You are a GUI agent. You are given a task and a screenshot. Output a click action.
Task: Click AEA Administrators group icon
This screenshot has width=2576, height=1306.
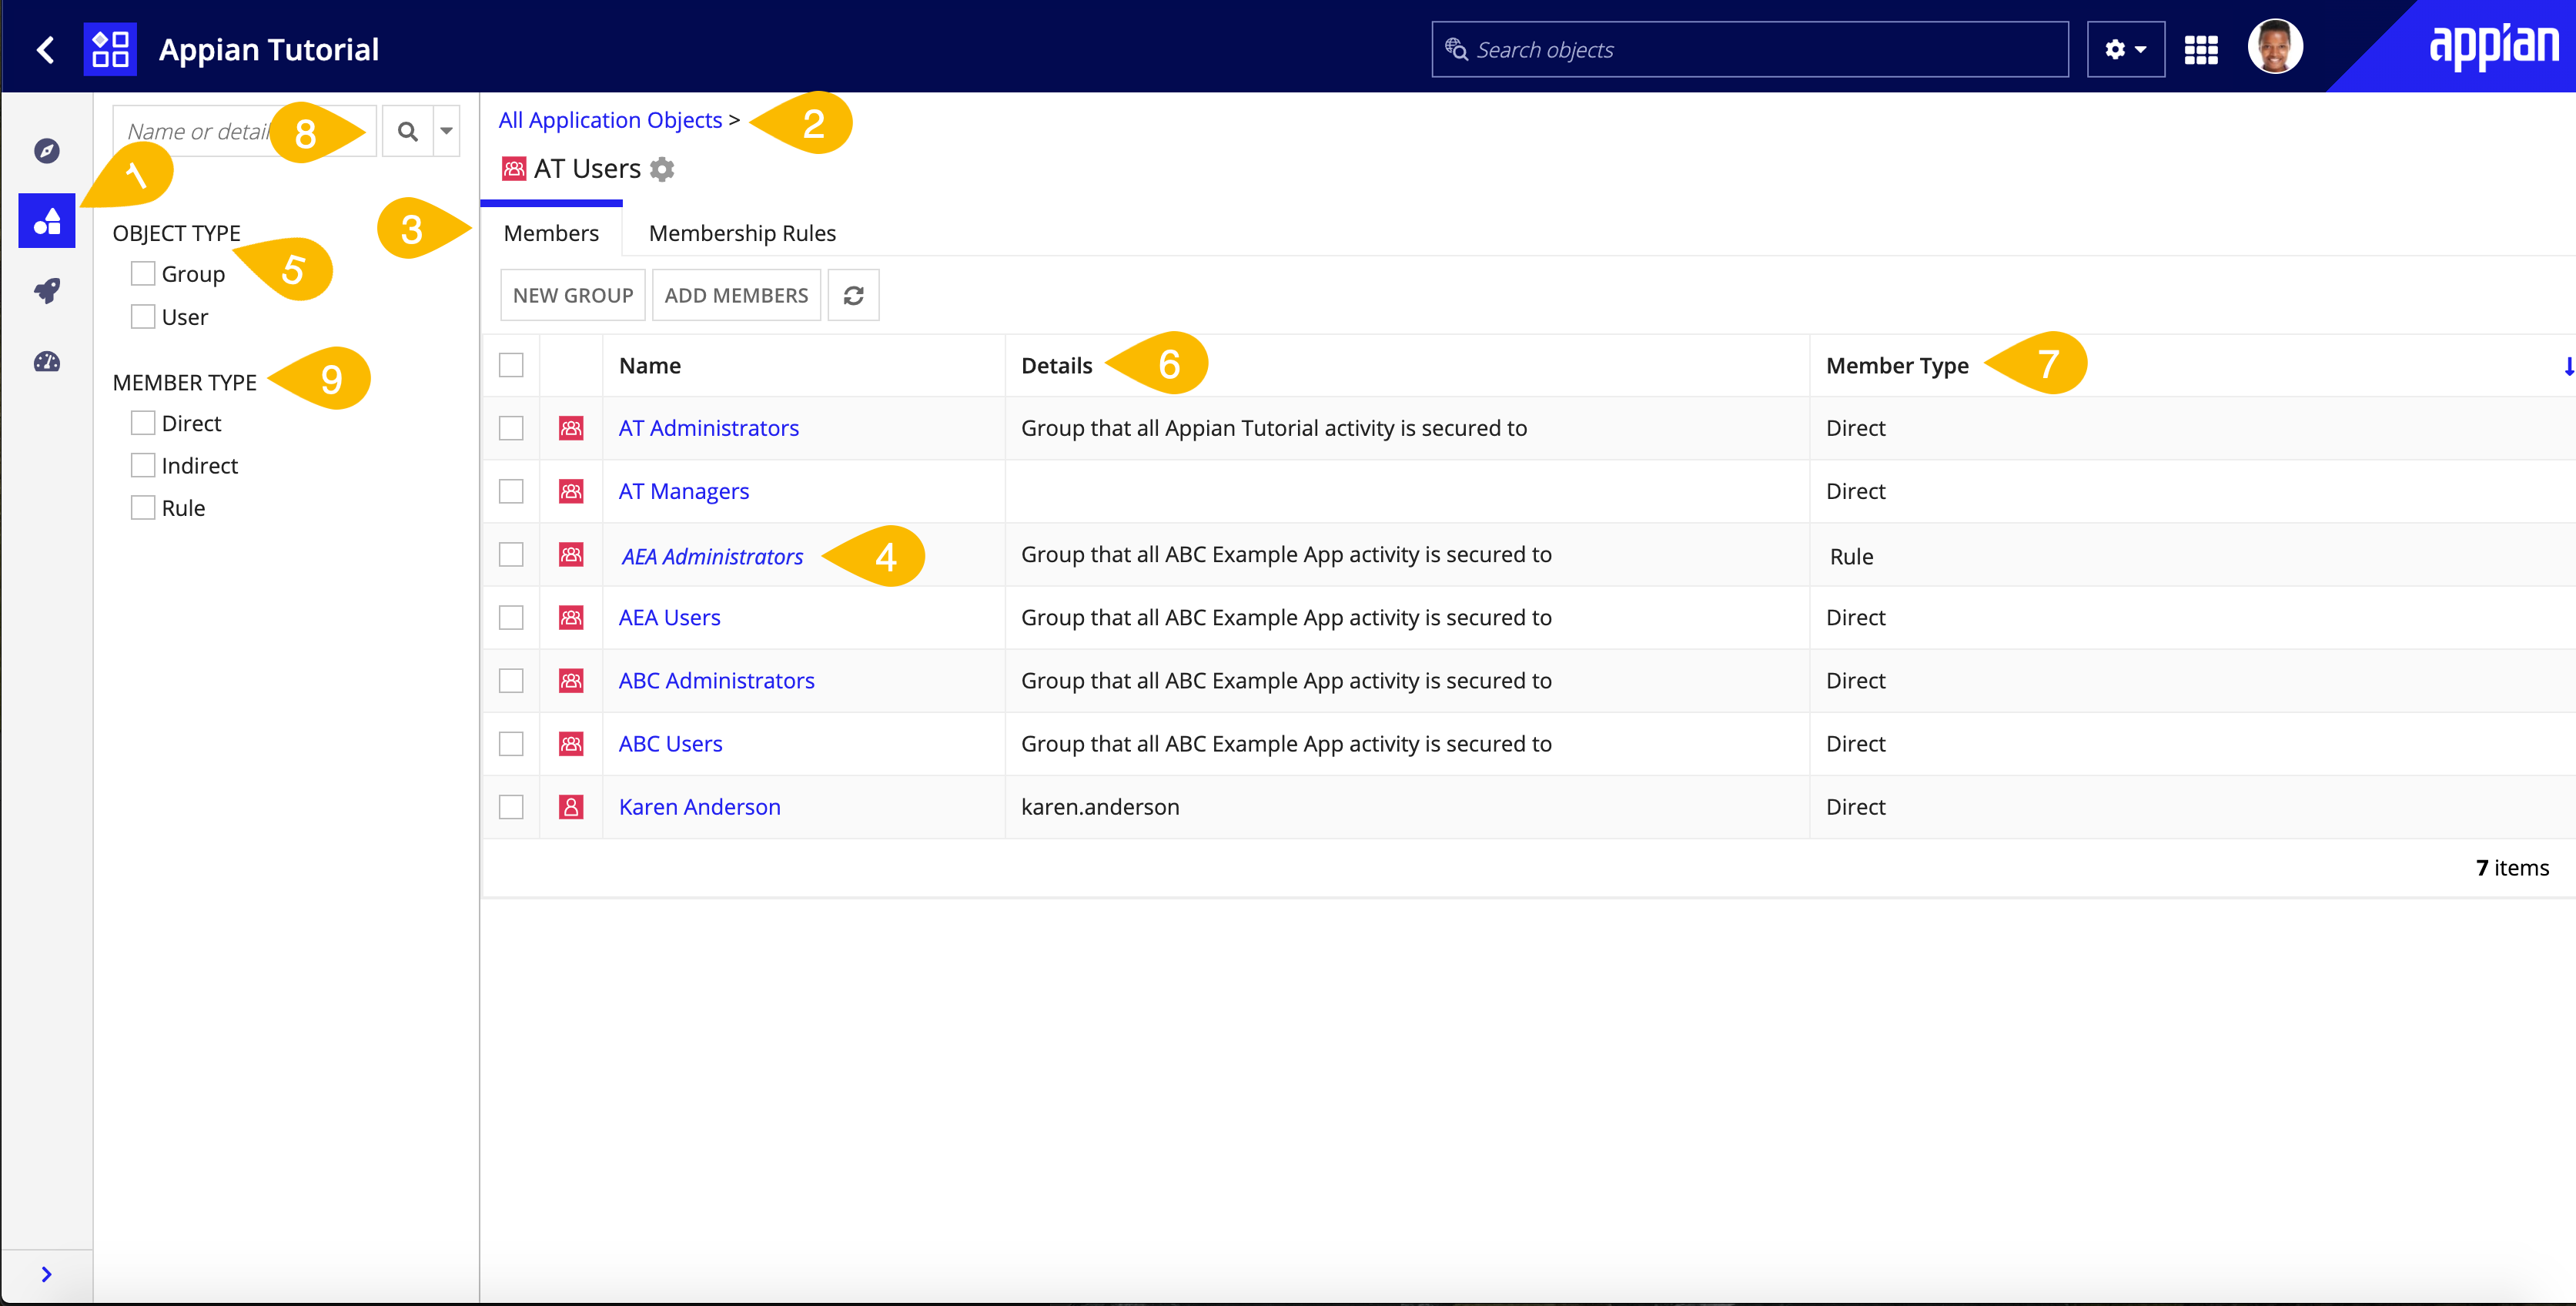(x=571, y=554)
